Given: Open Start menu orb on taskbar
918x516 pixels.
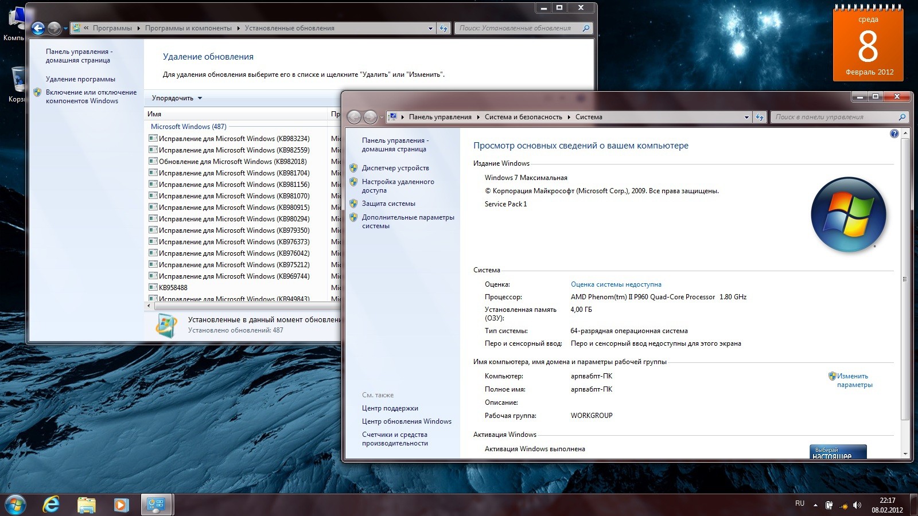Looking at the screenshot, I should click(x=15, y=505).
